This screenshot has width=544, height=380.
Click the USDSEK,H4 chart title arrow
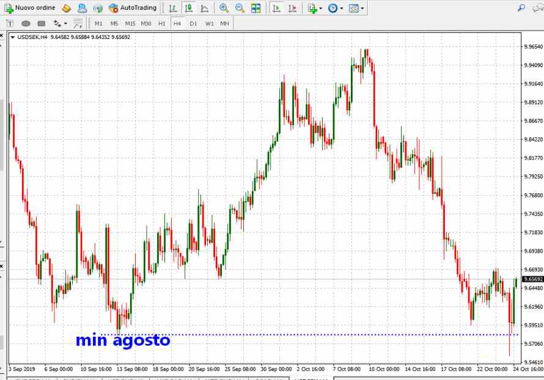pyautogui.click(x=13, y=37)
